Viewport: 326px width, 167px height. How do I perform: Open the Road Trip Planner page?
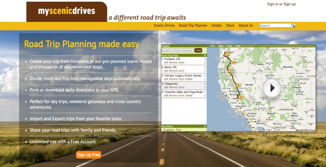tap(193, 25)
